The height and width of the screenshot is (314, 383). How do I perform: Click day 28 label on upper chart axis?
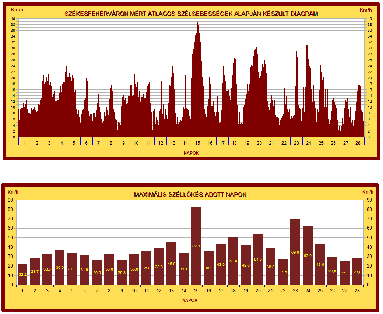(x=358, y=143)
